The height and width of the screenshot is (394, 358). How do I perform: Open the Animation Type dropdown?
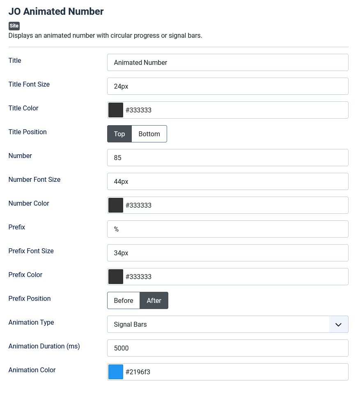point(218,324)
